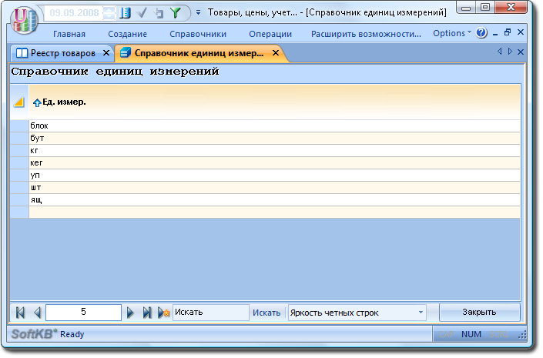This screenshot has width=543, height=358.
Task: Click the Искать search input field
Action: 211,313
